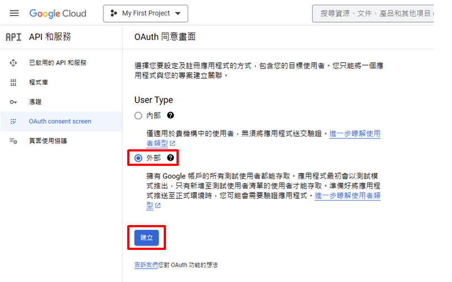This screenshot has height=282, width=452.
Task: Select the 外部 user type radio button
Action: tap(138, 158)
